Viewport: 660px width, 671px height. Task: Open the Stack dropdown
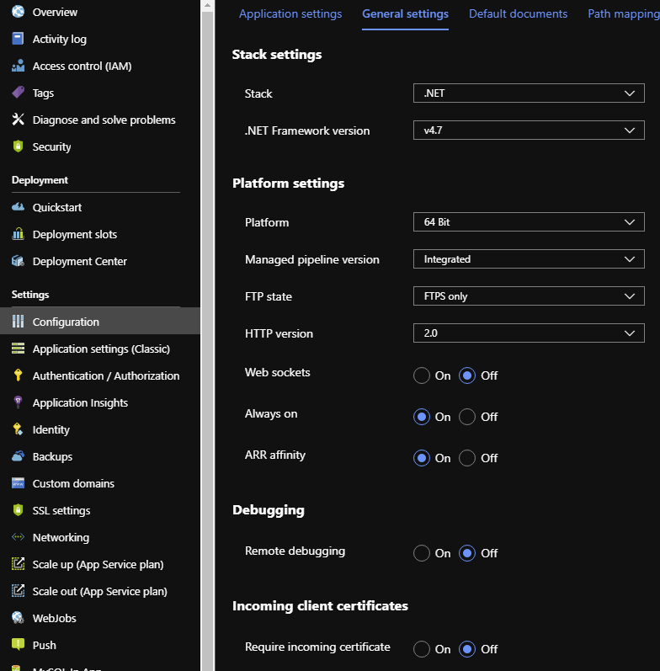click(x=528, y=93)
